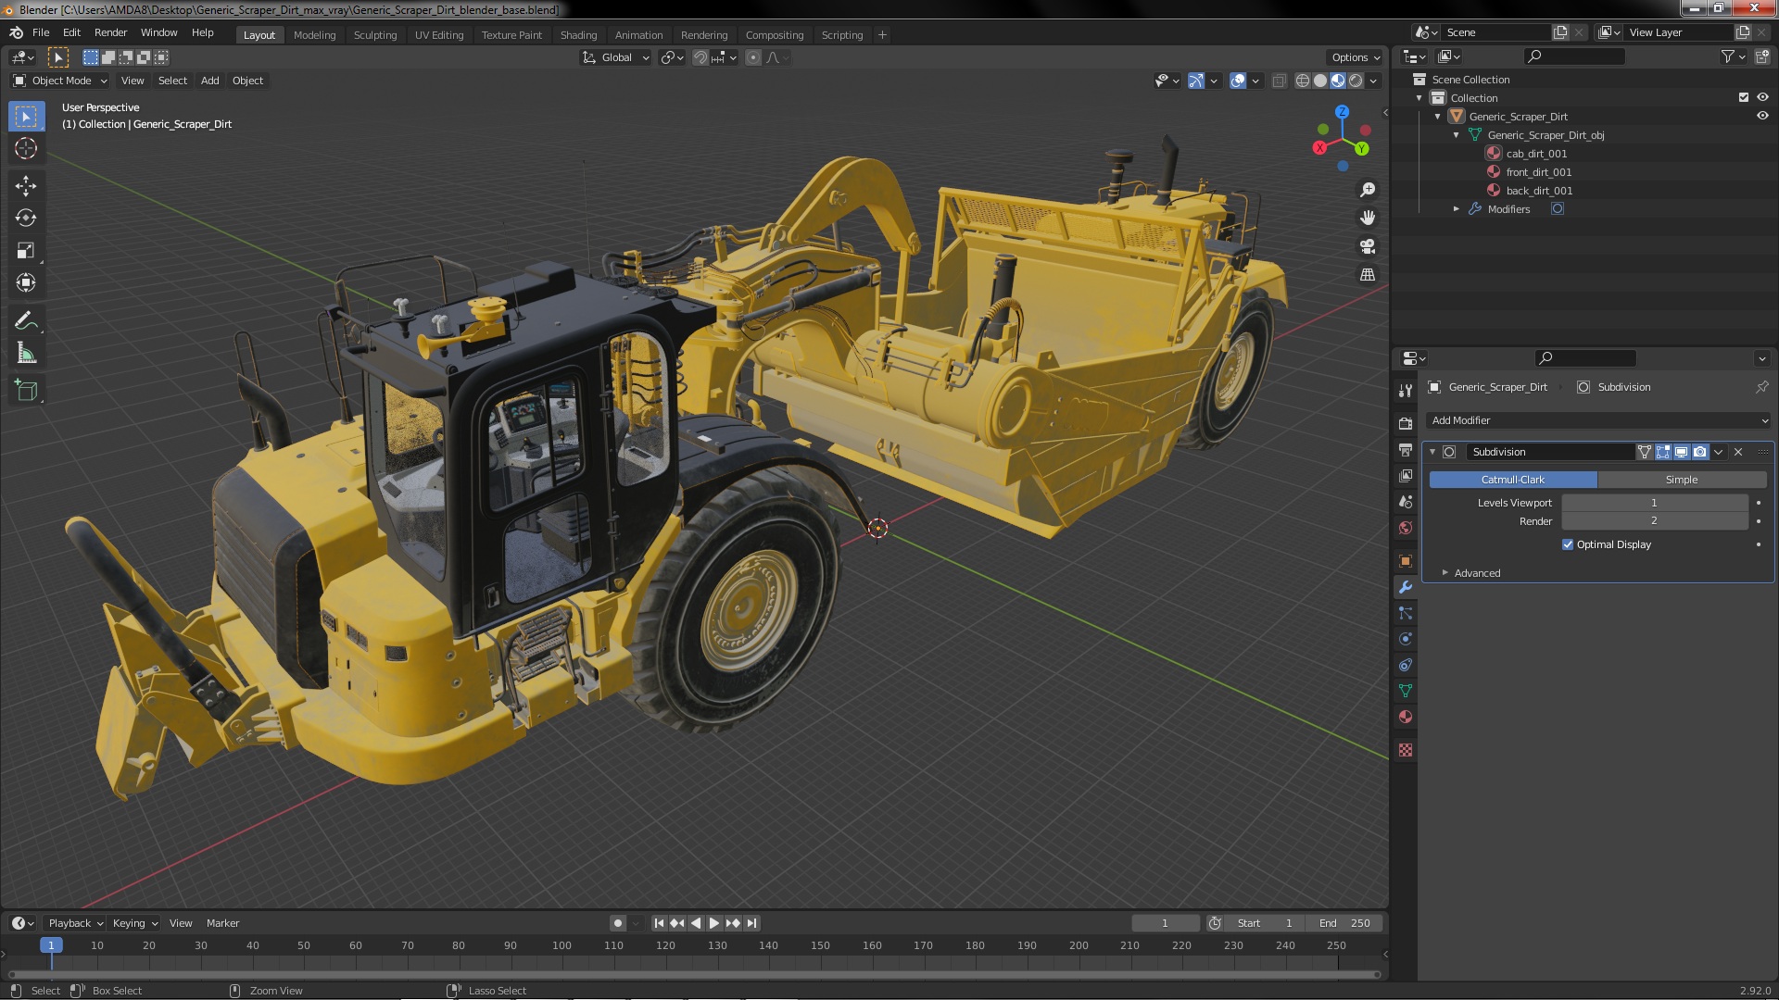Exclude Collection from view layer checkbox
The width and height of the screenshot is (1779, 1000).
point(1744,98)
